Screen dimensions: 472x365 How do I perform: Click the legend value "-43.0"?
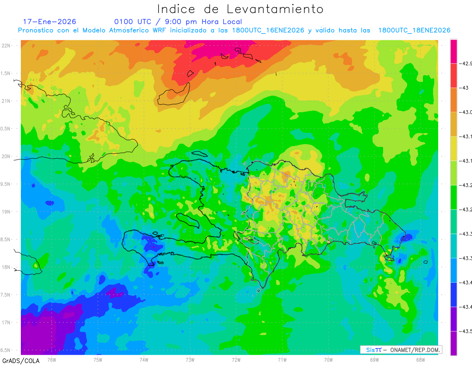[x=466, y=112]
